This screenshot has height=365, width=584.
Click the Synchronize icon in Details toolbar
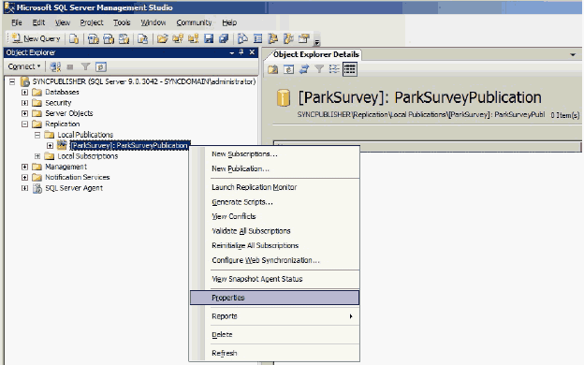tap(304, 69)
